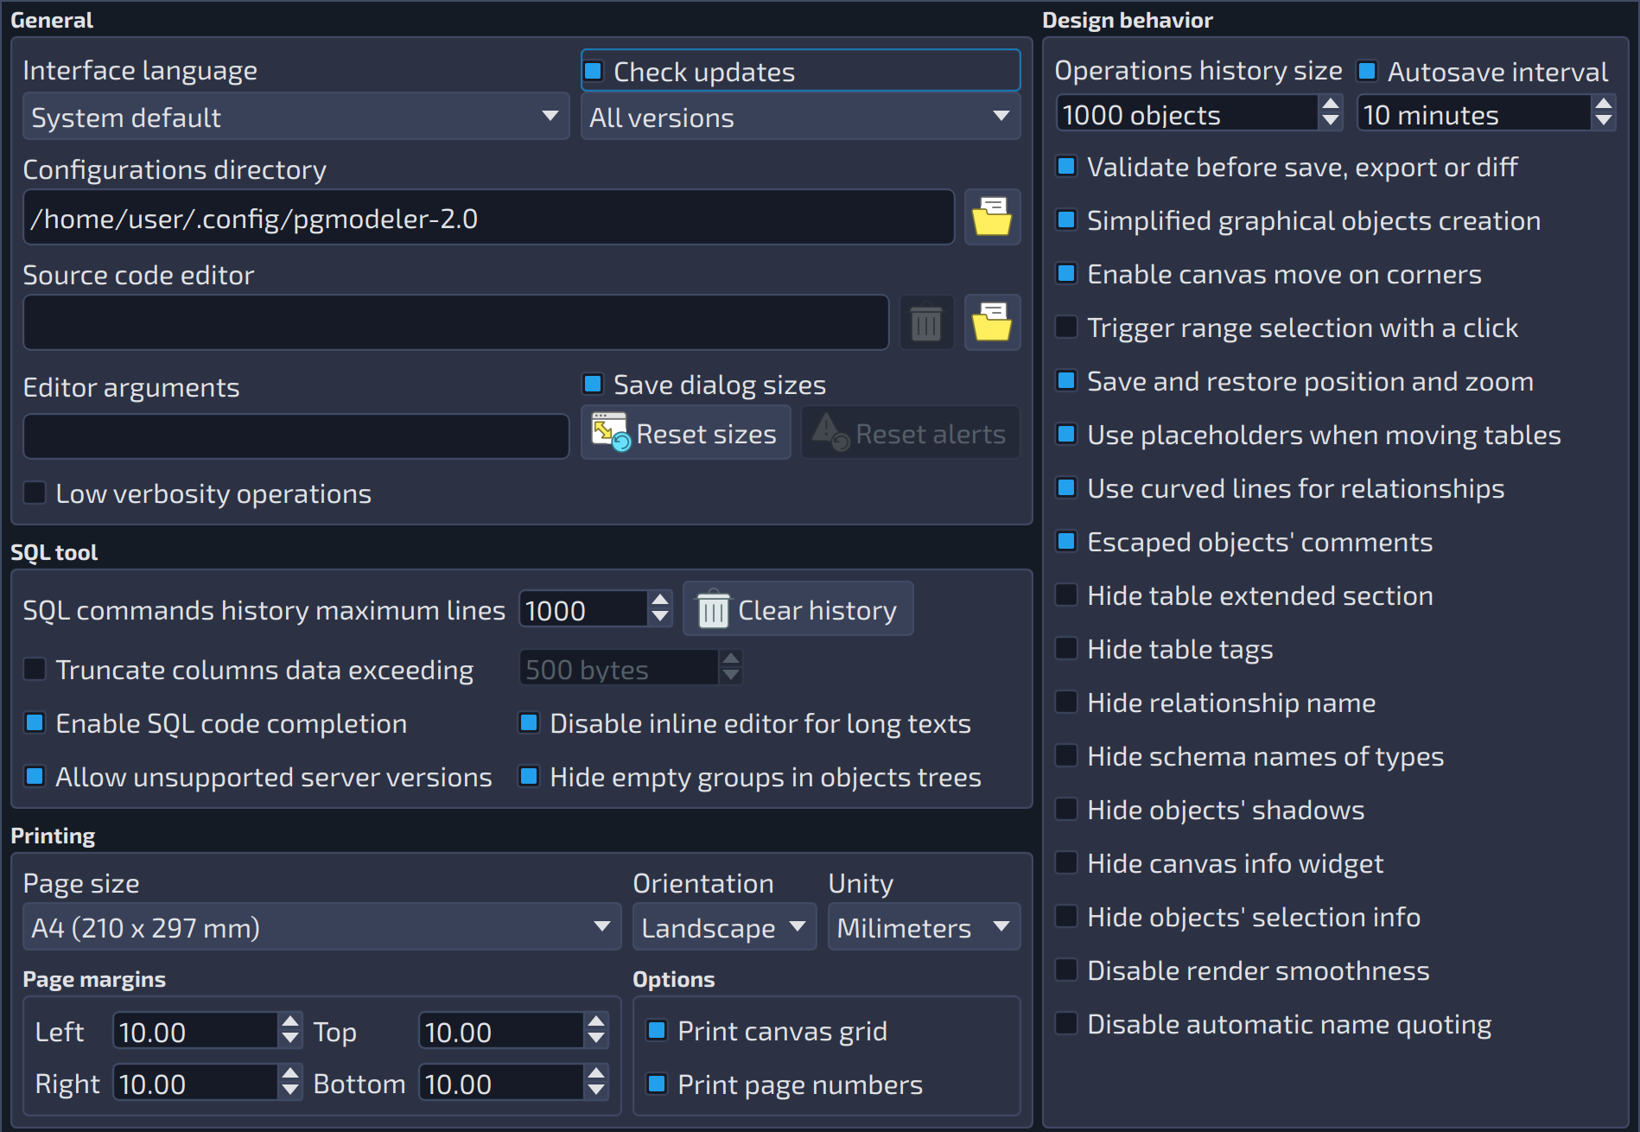Image resolution: width=1640 pixels, height=1132 pixels.
Task: Click the Source code editor path field
Action: point(455,322)
